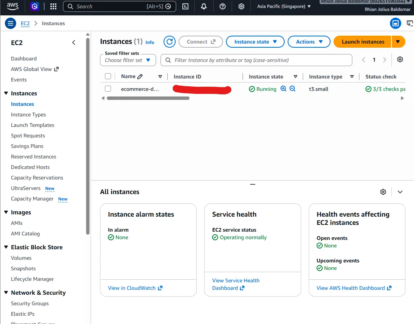Go to previous page arrow
414x324 pixels.
click(364, 60)
